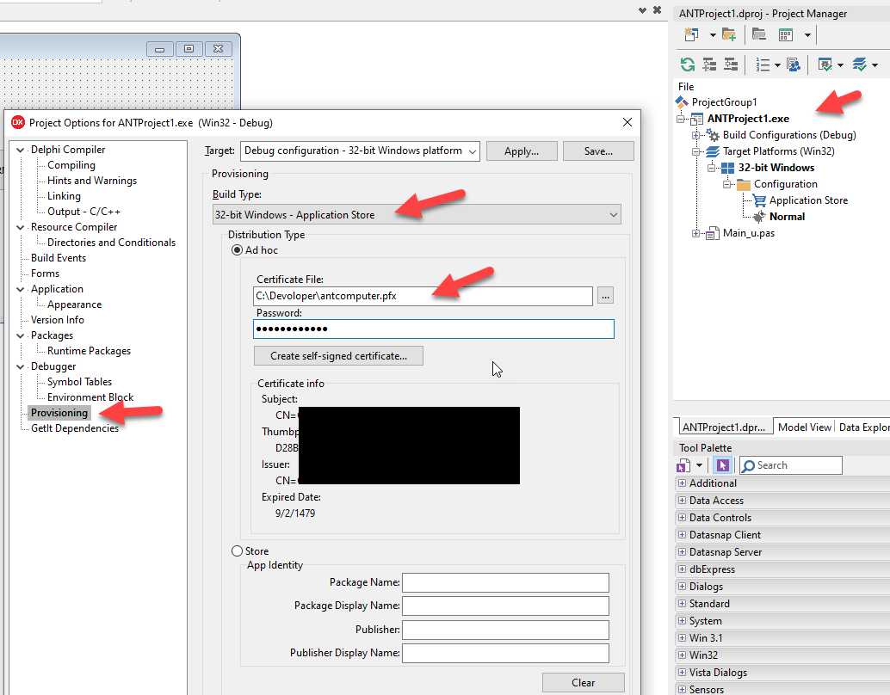
Task: Click the Create self-signed certificate button
Action: pos(338,356)
